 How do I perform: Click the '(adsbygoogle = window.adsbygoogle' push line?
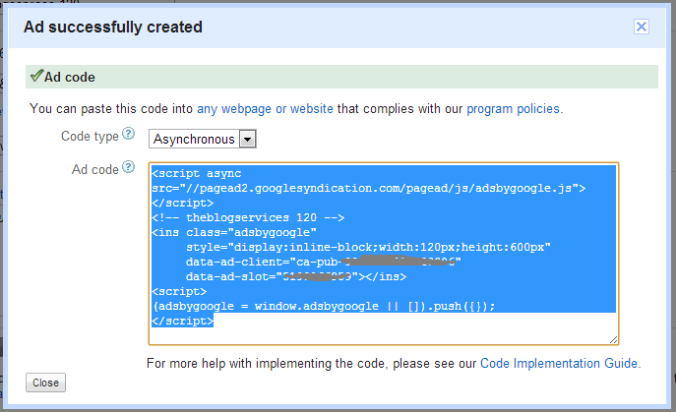pyautogui.click(x=324, y=306)
